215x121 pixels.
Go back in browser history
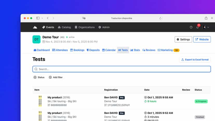pos(48,18)
